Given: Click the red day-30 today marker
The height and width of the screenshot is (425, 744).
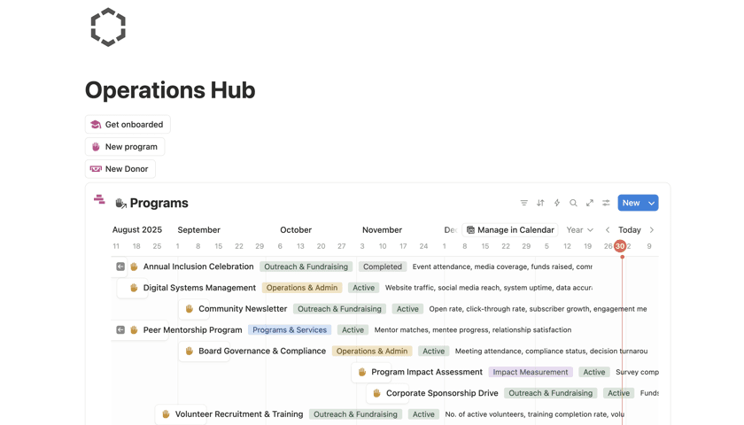Looking at the screenshot, I should [x=620, y=246].
